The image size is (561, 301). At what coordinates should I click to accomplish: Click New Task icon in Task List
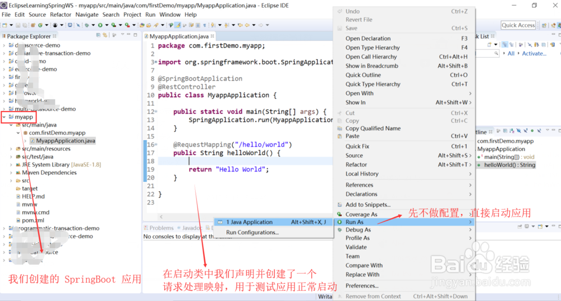point(489,45)
